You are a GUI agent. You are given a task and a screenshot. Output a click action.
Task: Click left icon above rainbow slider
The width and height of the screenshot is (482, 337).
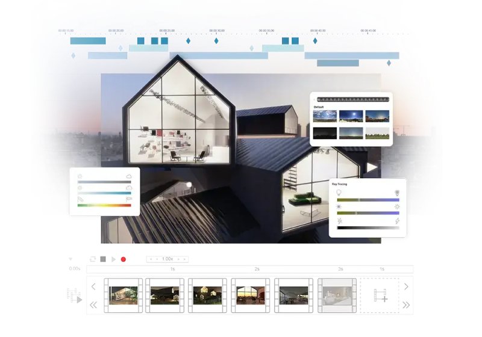[80, 199]
